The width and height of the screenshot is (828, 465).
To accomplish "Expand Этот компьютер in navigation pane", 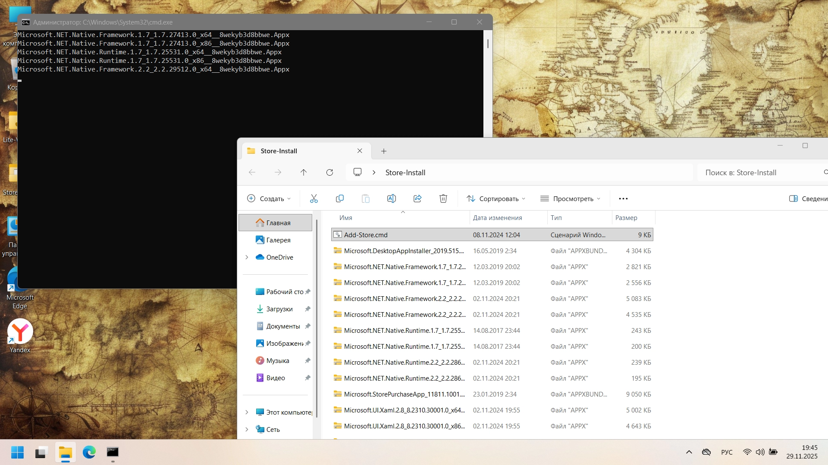I will click(247, 412).
